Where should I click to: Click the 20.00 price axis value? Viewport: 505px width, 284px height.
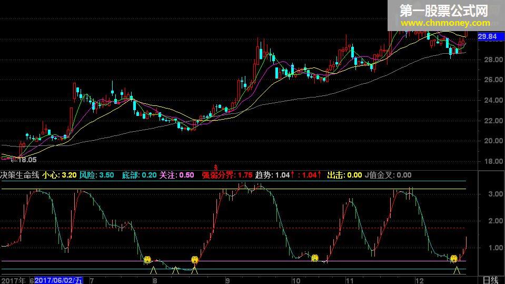[x=493, y=141]
